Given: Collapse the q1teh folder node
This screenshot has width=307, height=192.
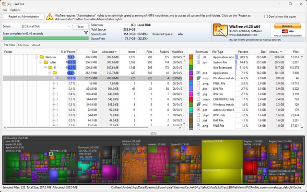Looking at the screenshot, I should 41,62.
